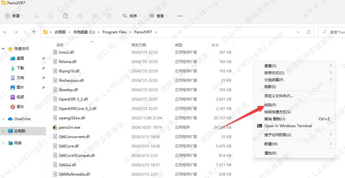Select the pano2vr.exe application icon
Screen dimensions: 345x178
[55, 127]
